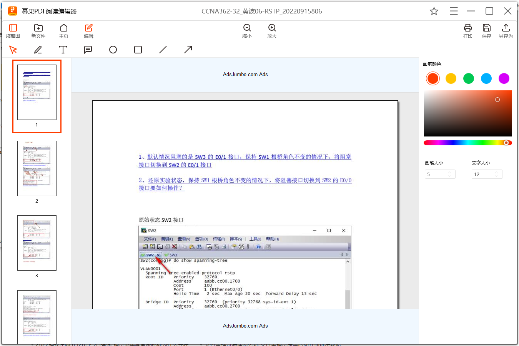Click the document title CCNA362-32 text

[x=262, y=11]
